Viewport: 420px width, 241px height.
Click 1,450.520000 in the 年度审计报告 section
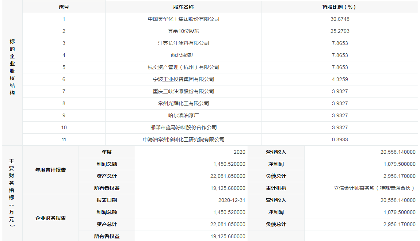click(229, 164)
